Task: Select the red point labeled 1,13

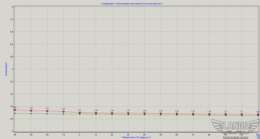Action: click(x=193, y=114)
